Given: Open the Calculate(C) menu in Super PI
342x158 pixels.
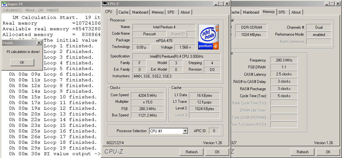Looking at the screenshot, I should tap(12, 10).
